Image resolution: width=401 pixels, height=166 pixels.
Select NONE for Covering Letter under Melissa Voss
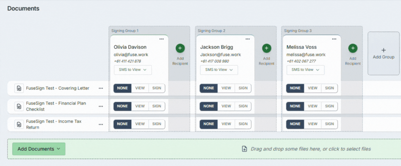(x=295, y=88)
